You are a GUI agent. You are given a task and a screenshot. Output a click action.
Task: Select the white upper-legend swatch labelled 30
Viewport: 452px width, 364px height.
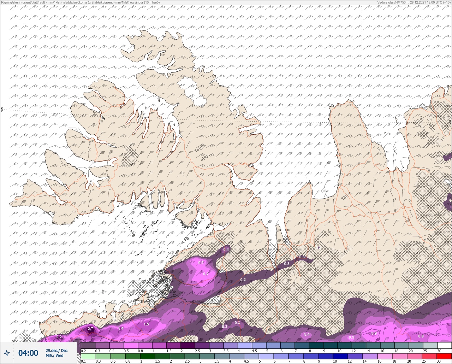pyautogui.click(x=444, y=345)
